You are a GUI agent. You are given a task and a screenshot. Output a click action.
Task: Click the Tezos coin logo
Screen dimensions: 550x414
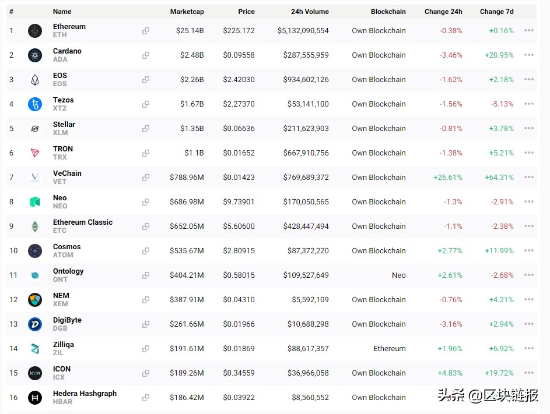(35, 104)
